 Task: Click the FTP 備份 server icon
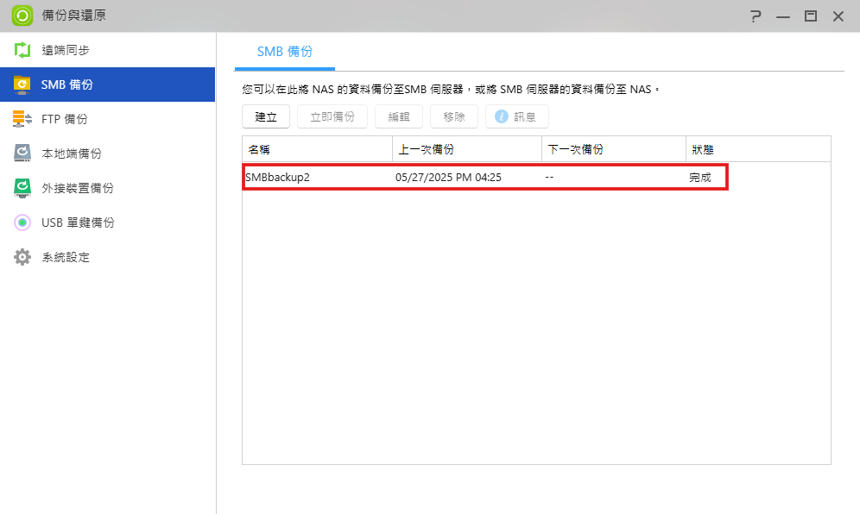[22, 119]
